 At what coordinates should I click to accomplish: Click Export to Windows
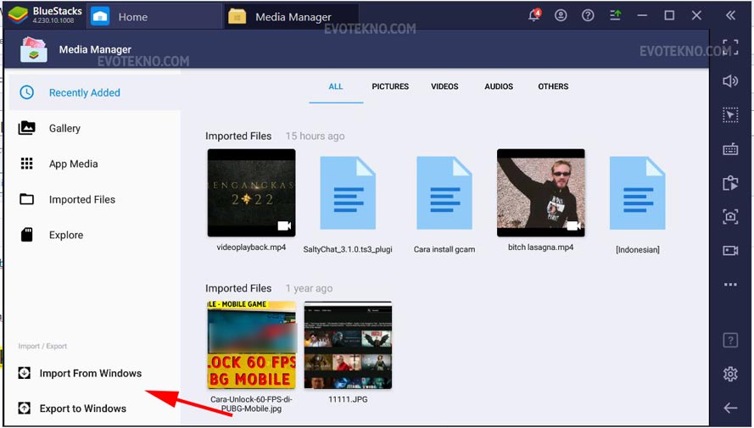82,409
